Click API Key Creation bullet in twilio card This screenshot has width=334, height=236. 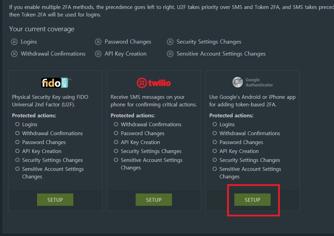[x=116, y=142]
